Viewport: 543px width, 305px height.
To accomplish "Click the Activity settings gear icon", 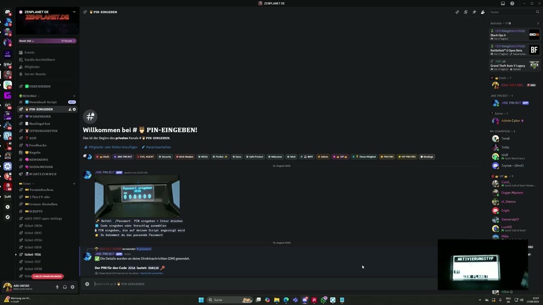I will click(509, 23).
